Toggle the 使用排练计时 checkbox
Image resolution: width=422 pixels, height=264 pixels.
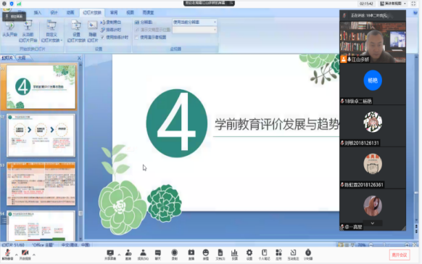102,37
